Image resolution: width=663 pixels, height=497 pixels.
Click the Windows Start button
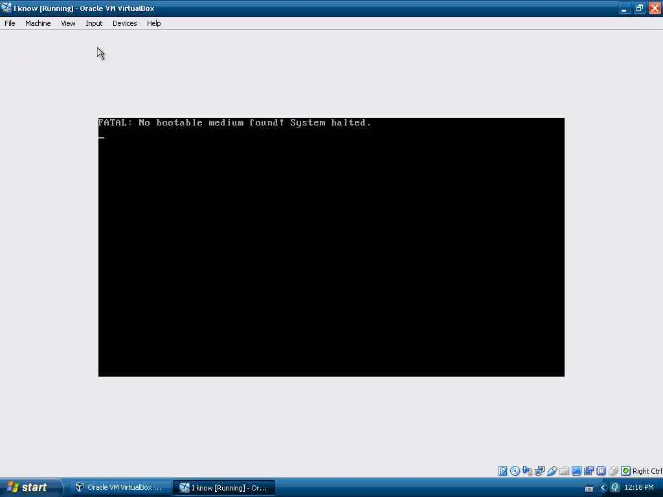point(30,487)
